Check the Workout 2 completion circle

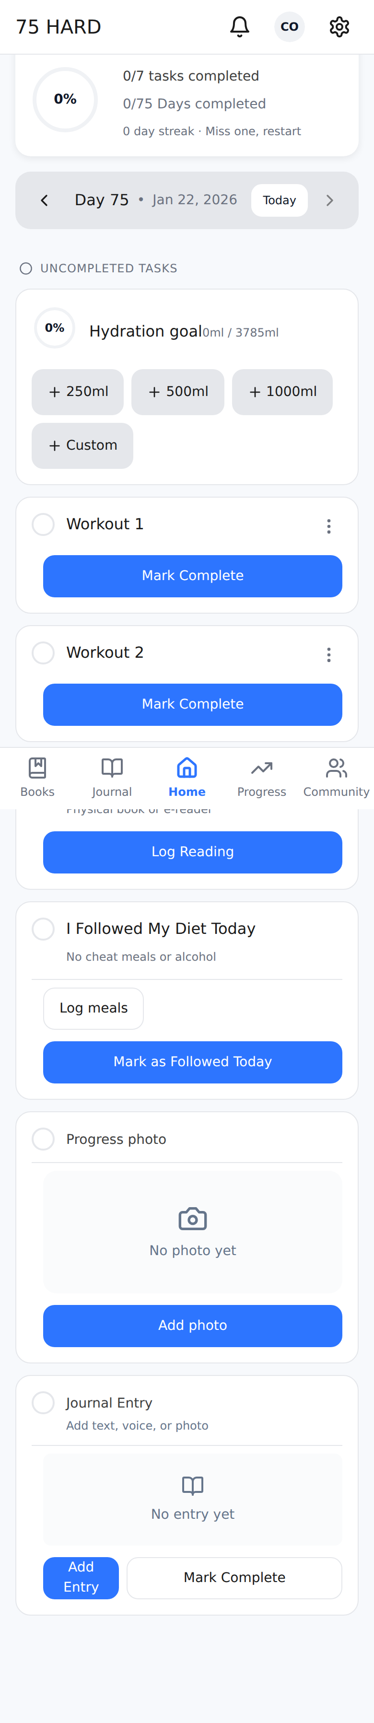coord(44,653)
